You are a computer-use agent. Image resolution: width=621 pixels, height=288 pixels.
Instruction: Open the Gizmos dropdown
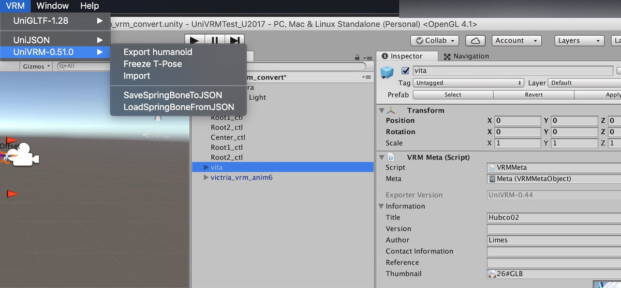(x=37, y=66)
